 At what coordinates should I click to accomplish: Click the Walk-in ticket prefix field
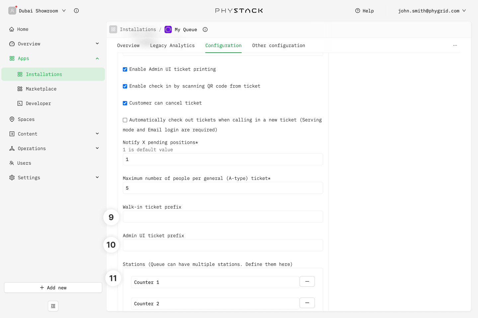[x=223, y=217]
